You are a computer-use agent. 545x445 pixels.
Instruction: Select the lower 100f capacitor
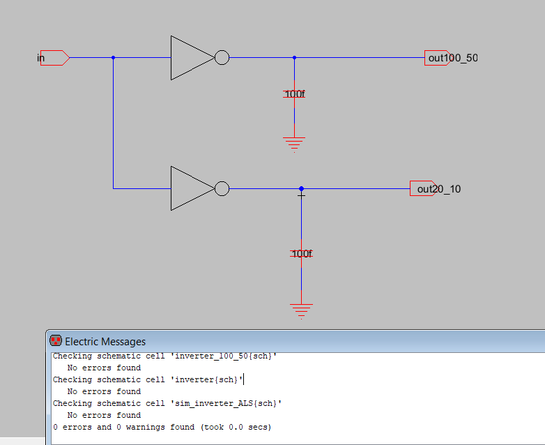[x=301, y=254]
